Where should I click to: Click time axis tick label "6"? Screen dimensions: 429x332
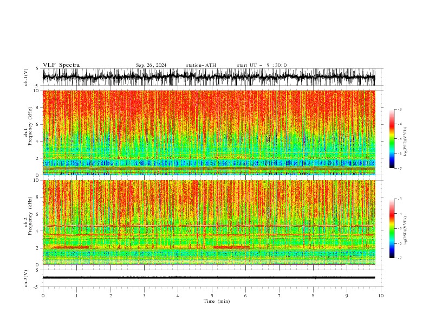(x=245, y=296)
